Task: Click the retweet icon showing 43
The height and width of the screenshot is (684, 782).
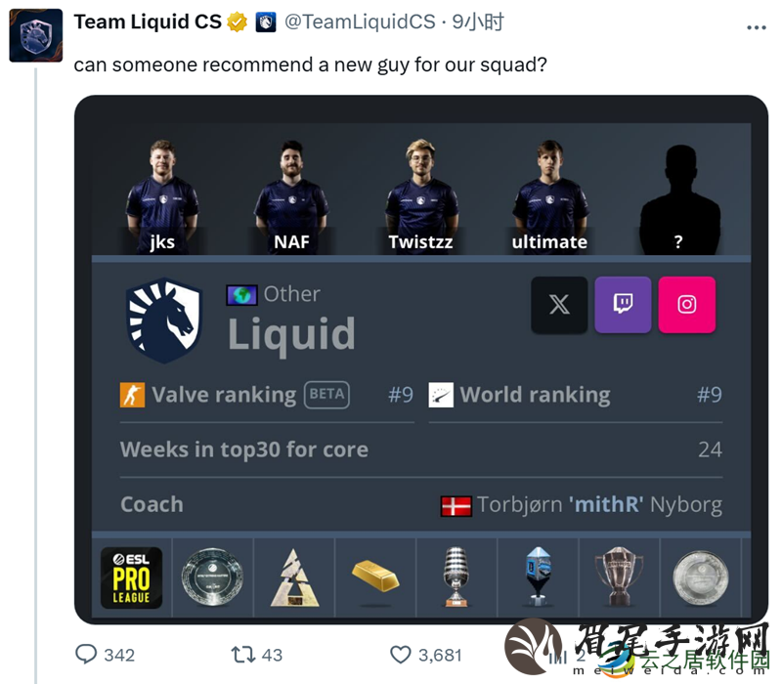Action: click(242, 654)
